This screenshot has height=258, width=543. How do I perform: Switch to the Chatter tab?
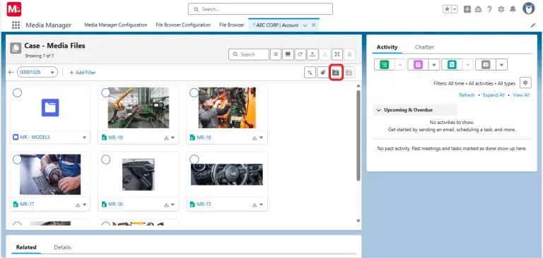[424, 47]
